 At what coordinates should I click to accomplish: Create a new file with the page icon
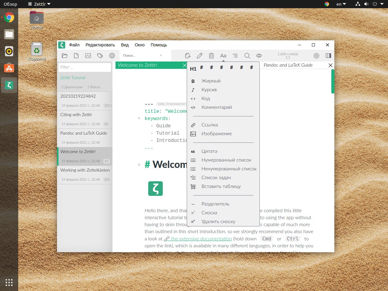pyautogui.click(x=76, y=55)
